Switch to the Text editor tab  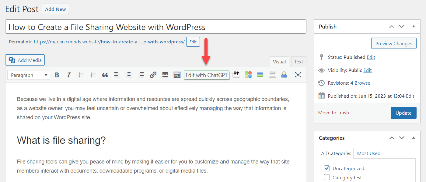click(x=299, y=62)
